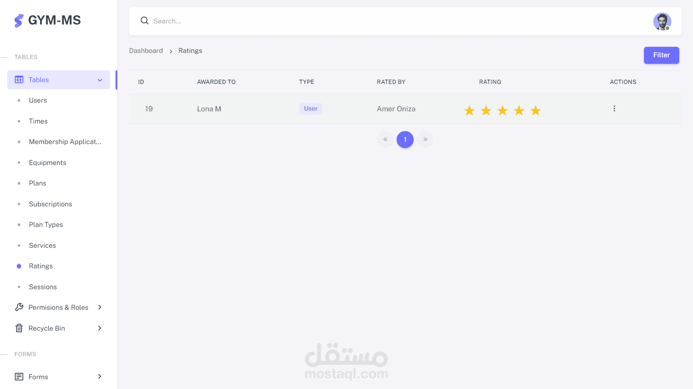Image resolution: width=693 pixels, height=389 pixels.
Task: Click the Recycle Bin trash icon
Action: [x=19, y=328]
